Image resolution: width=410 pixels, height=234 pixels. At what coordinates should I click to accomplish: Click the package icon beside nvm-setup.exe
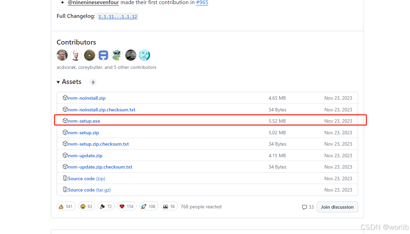click(x=65, y=121)
